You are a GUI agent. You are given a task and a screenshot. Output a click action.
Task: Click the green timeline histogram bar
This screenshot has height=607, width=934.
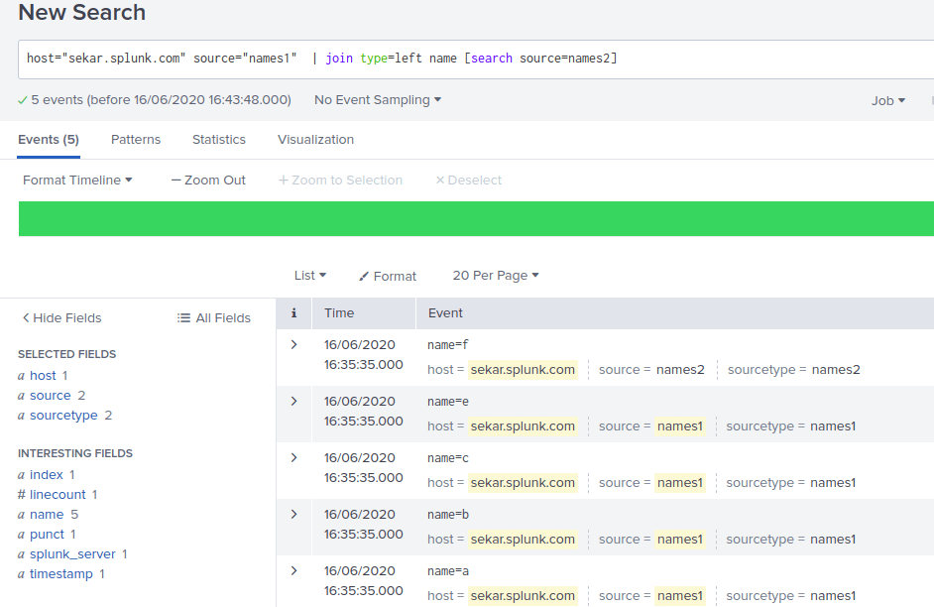pyautogui.click(x=476, y=217)
